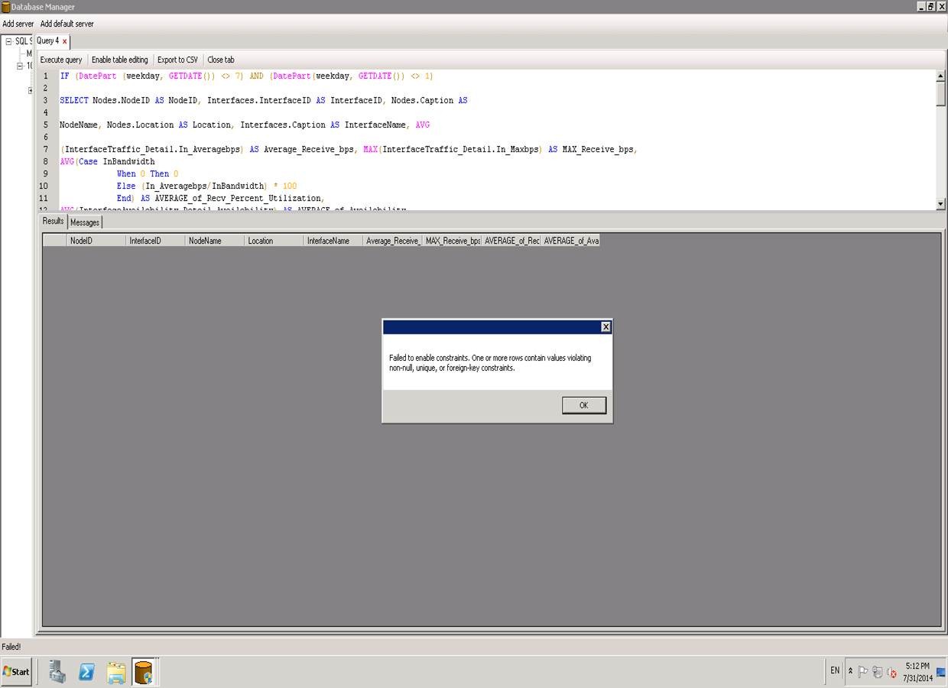Open PowerShell from the taskbar
Image resolution: width=948 pixels, height=688 pixels.
pyautogui.click(x=86, y=672)
